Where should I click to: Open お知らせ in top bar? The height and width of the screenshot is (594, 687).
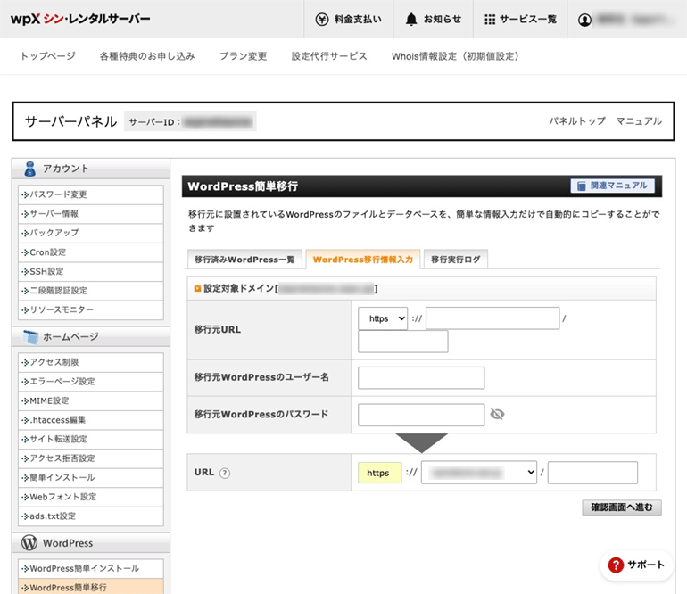pyautogui.click(x=434, y=20)
